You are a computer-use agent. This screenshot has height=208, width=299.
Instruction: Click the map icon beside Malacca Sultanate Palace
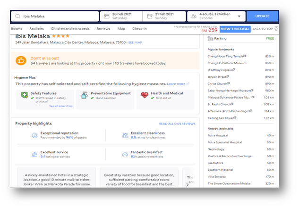point(253,97)
